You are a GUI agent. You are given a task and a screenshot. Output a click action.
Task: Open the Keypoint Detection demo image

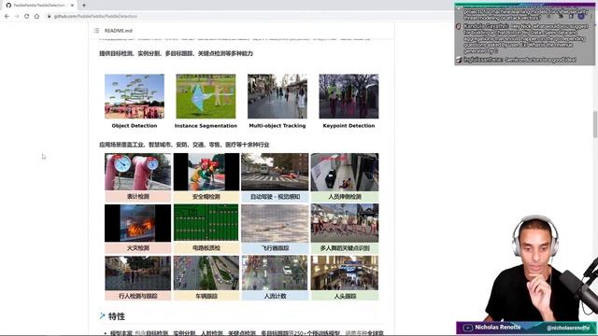click(349, 96)
